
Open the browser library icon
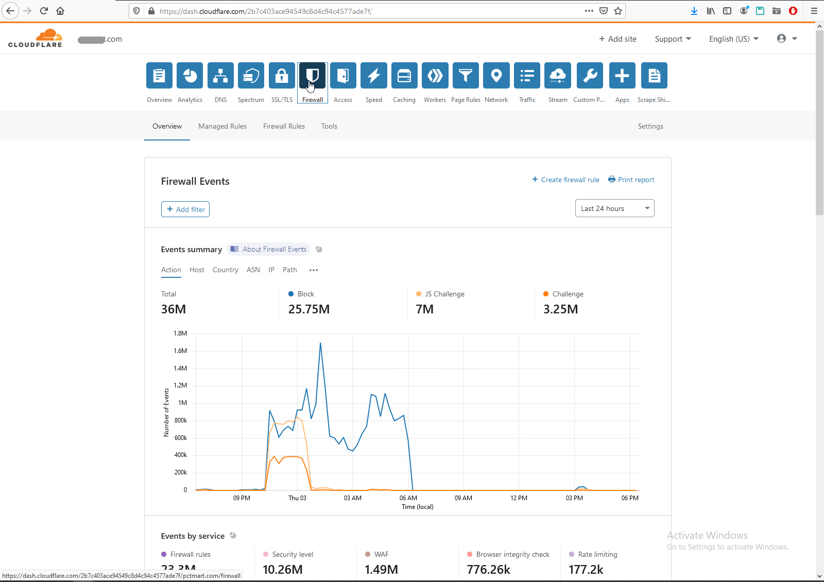[711, 11]
